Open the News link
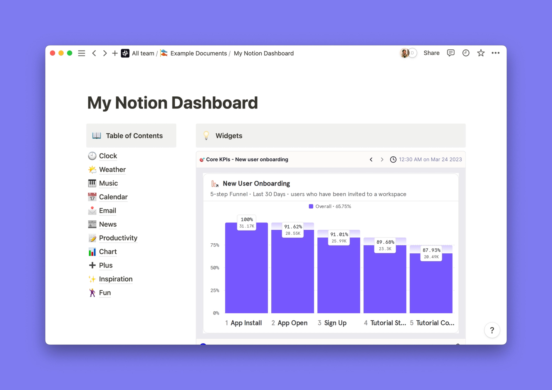Image resolution: width=552 pixels, height=390 pixels. (108, 224)
